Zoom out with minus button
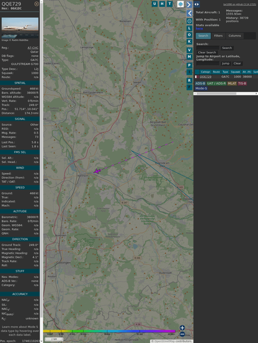The width and height of the screenshot is (258, 343). pos(182,334)
